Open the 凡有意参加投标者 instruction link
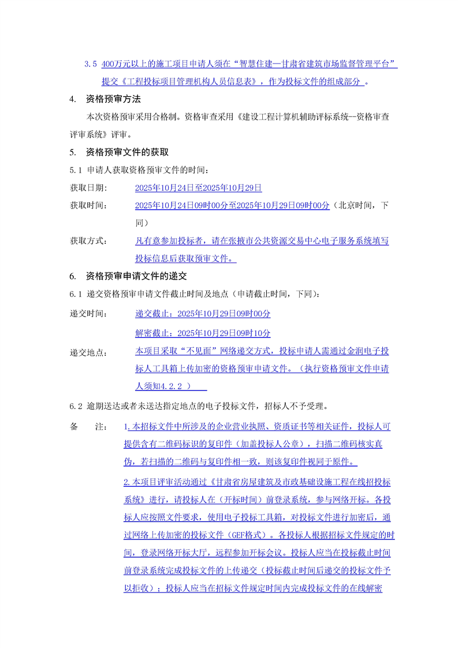The image size is (458, 648). coord(262,241)
